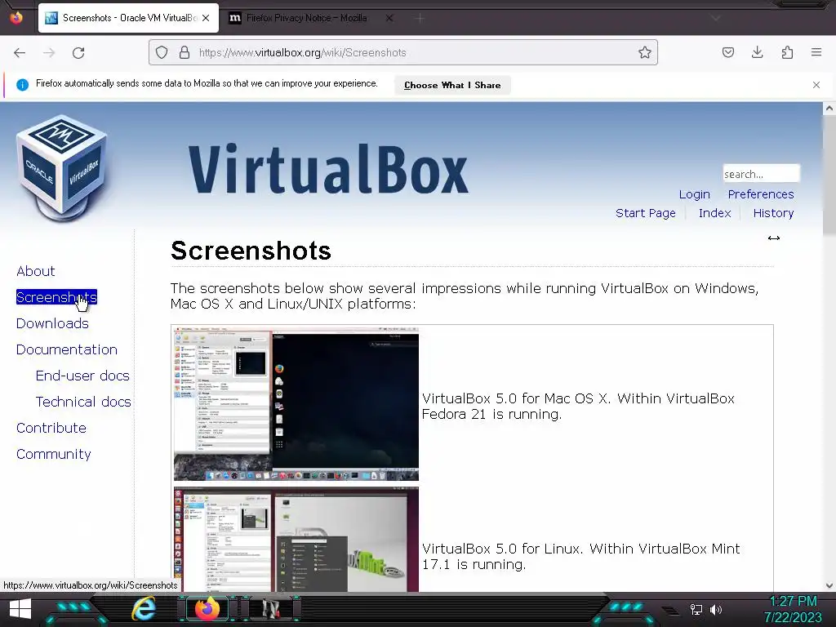Open the Preferences link
Image resolution: width=836 pixels, height=627 pixels.
pos(761,194)
